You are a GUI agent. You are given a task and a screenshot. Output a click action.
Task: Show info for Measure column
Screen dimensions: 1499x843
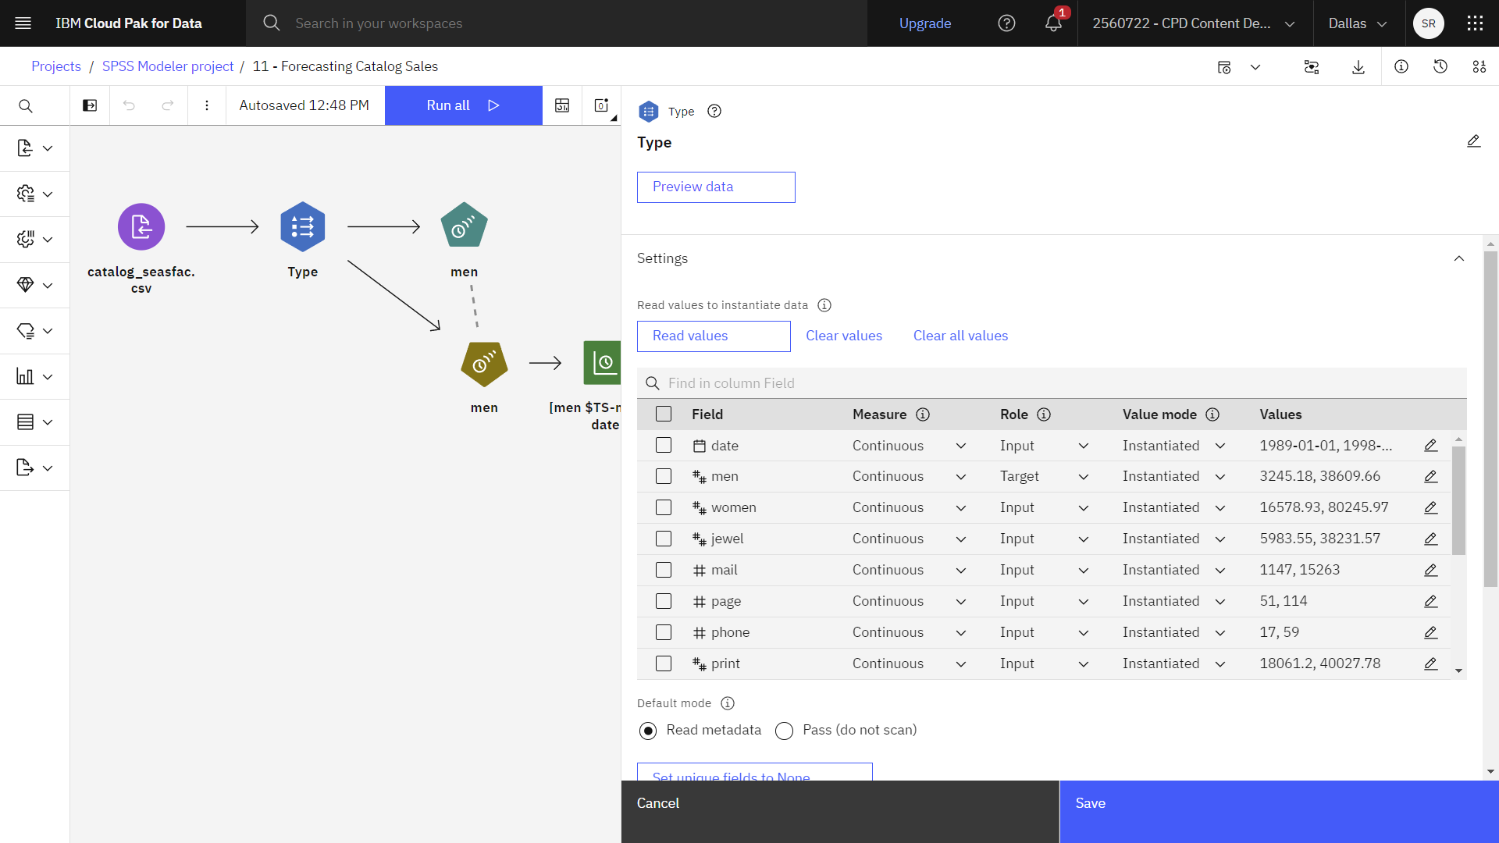click(x=923, y=414)
